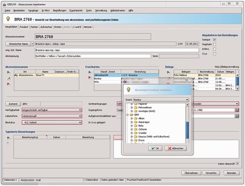Click the Eruca folder icon in the tree
This screenshot has height=186, width=245.
point(136,140)
